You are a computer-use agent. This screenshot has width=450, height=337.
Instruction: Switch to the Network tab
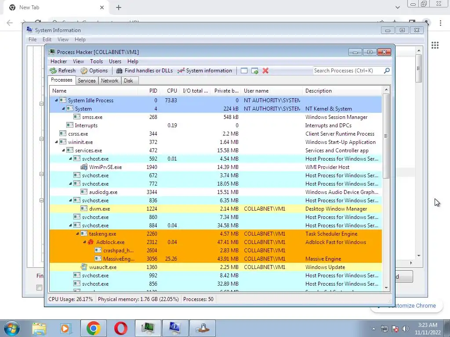(x=109, y=81)
